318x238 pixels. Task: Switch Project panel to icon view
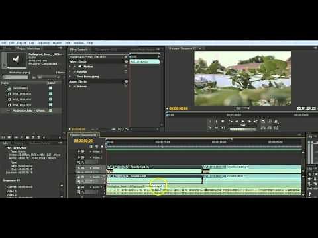tap(9, 138)
